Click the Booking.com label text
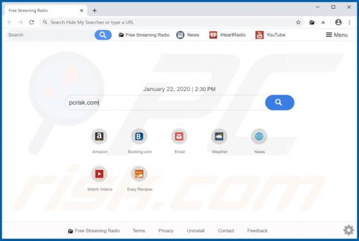359x241 pixels. tap(140, 152)
